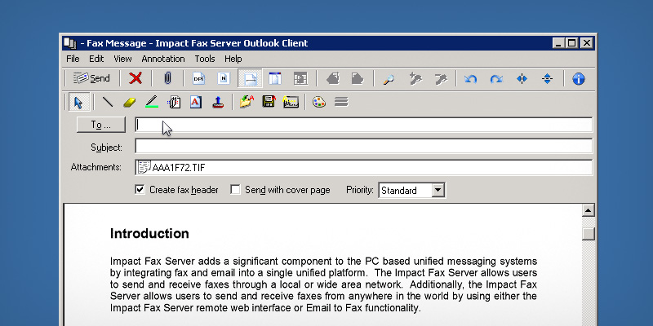Open the Tools menu

[205, 59]
